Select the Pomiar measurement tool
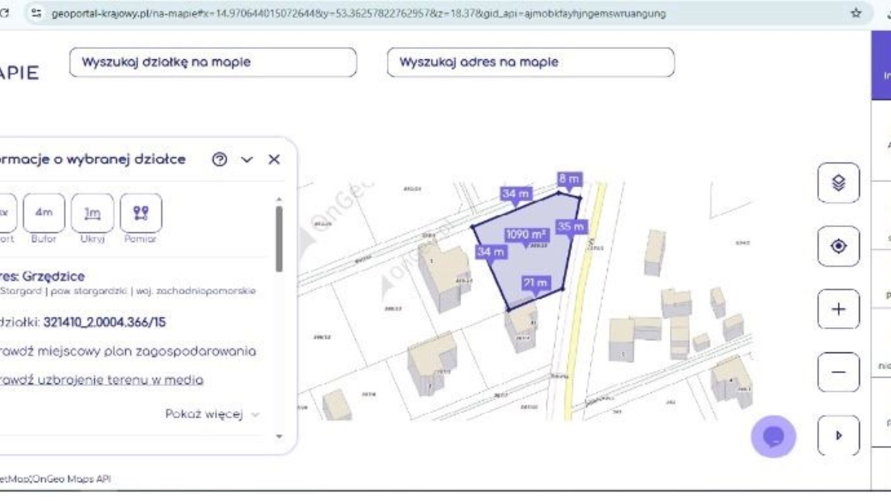This screenshot has width=891, height=501. (x=141, y=213)
